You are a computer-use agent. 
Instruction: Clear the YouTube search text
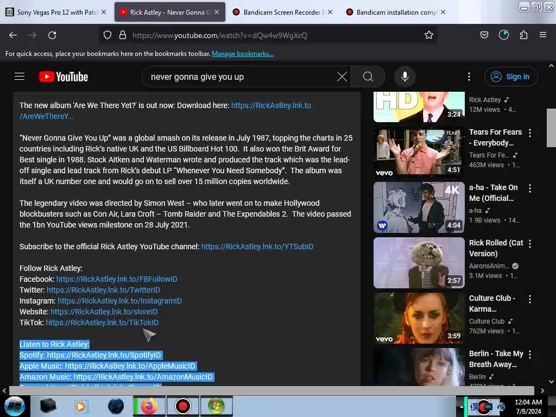tap(342, 77)
